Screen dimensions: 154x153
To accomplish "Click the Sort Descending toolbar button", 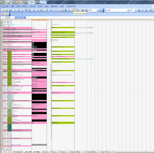I will pyautogui.click(x=78, y=10).
